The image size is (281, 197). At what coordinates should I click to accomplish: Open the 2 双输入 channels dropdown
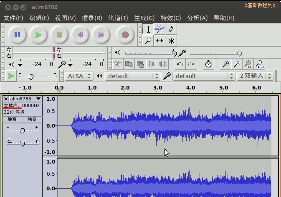coord(256,76)
